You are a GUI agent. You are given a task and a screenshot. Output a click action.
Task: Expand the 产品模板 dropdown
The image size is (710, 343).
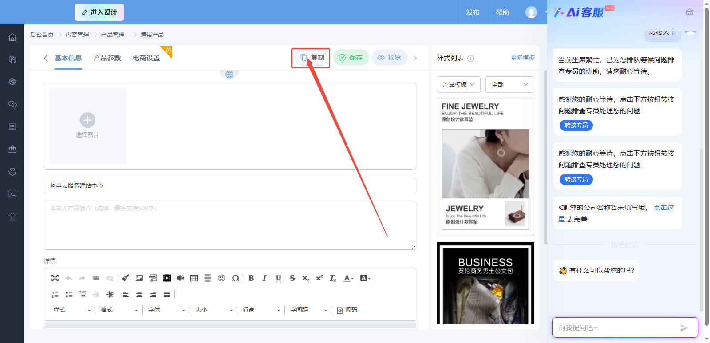[x=458, y=84]
